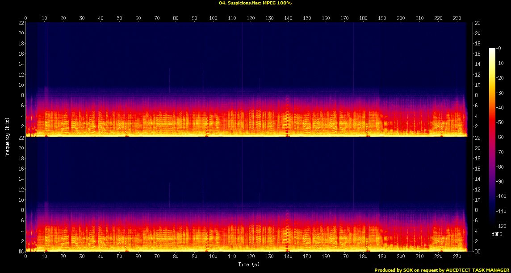
Task: Click the upper channel spectrogram plot
Action: (246, 79)
